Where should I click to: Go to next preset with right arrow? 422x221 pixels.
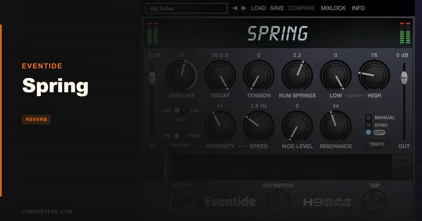[244, 8]
